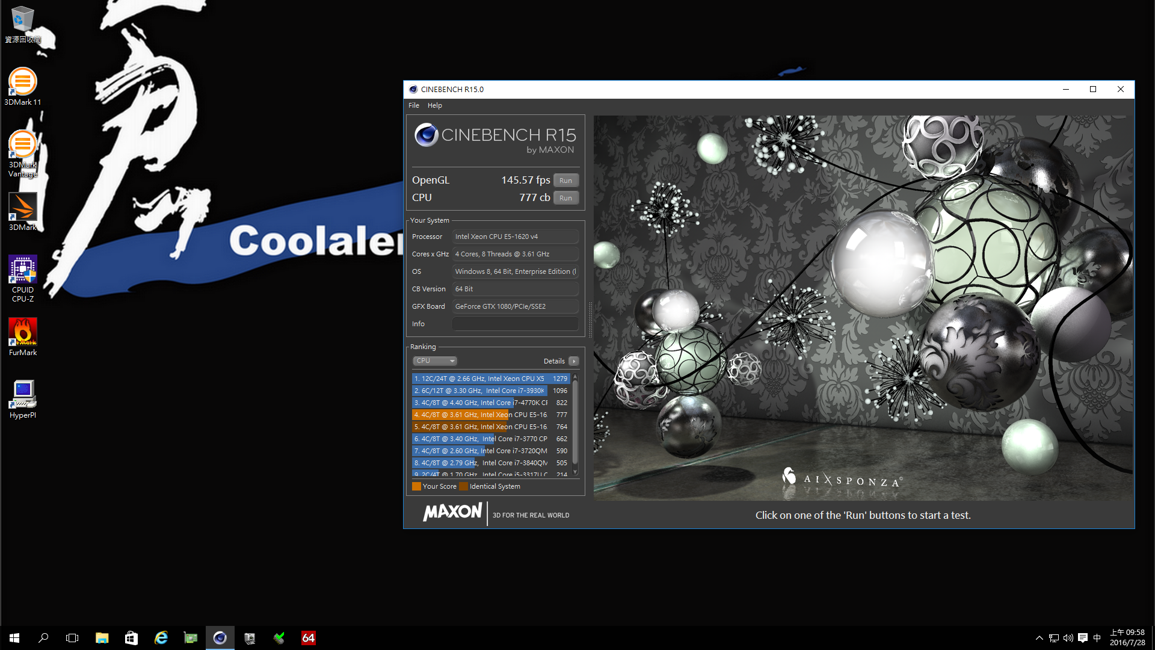
Task: Run the OpenGL benchmark
Action: (565, 181)
